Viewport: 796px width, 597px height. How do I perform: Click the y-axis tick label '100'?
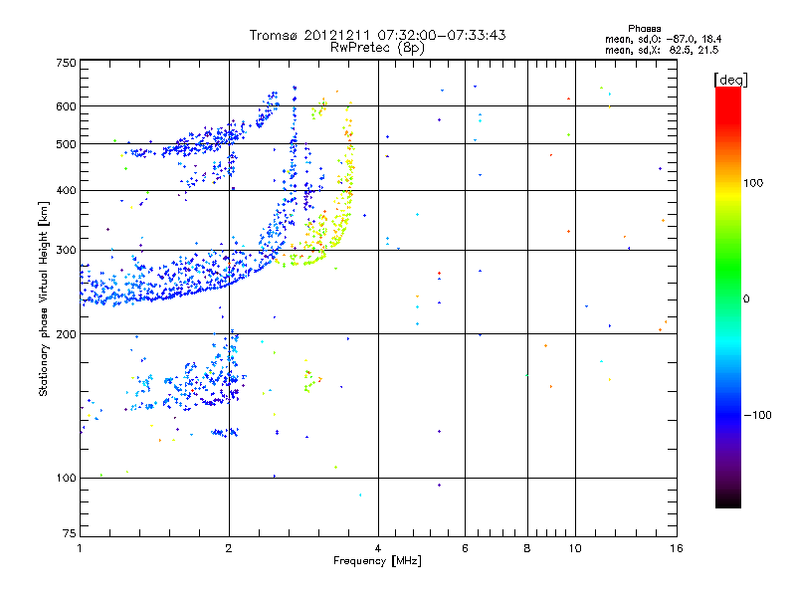66,479
